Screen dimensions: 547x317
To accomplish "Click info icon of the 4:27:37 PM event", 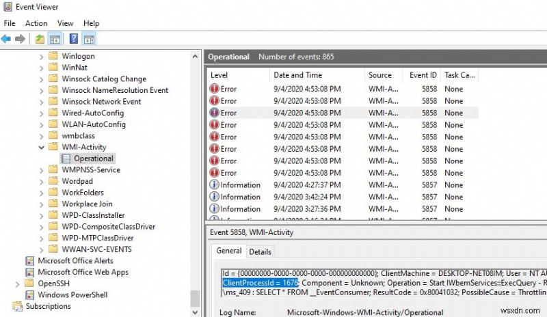I will pos(214,184).
